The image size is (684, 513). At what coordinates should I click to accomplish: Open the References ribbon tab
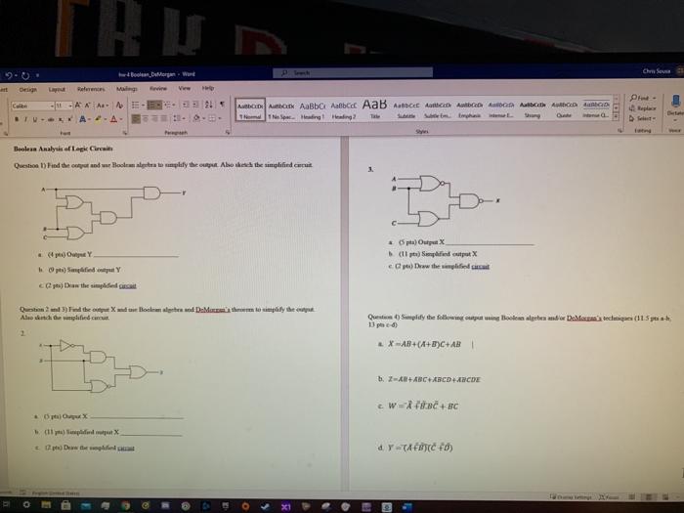pyautogui.click(x=91, y=89)
